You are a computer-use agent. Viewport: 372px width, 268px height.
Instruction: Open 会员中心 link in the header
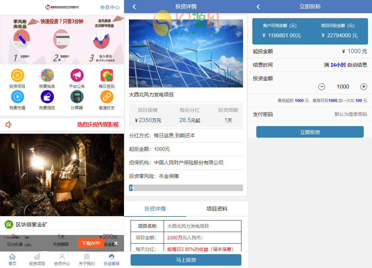(109, 7)
